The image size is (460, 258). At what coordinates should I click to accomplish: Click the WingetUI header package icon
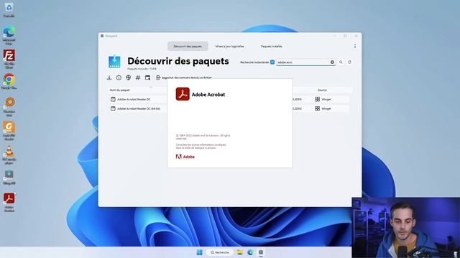tap(114, 62)
